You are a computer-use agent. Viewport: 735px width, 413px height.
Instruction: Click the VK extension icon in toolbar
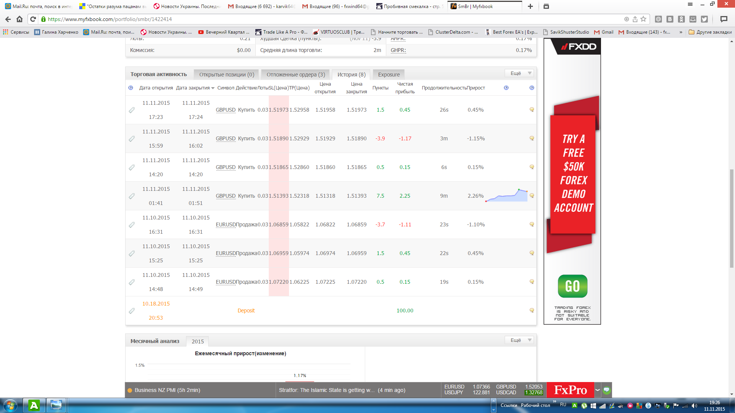click(x=670, y=19)
